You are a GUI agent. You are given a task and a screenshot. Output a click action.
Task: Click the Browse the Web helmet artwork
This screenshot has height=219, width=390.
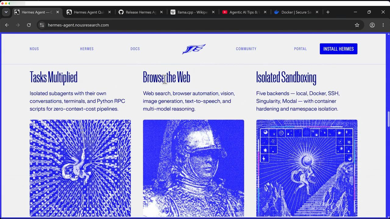[193, 168]
